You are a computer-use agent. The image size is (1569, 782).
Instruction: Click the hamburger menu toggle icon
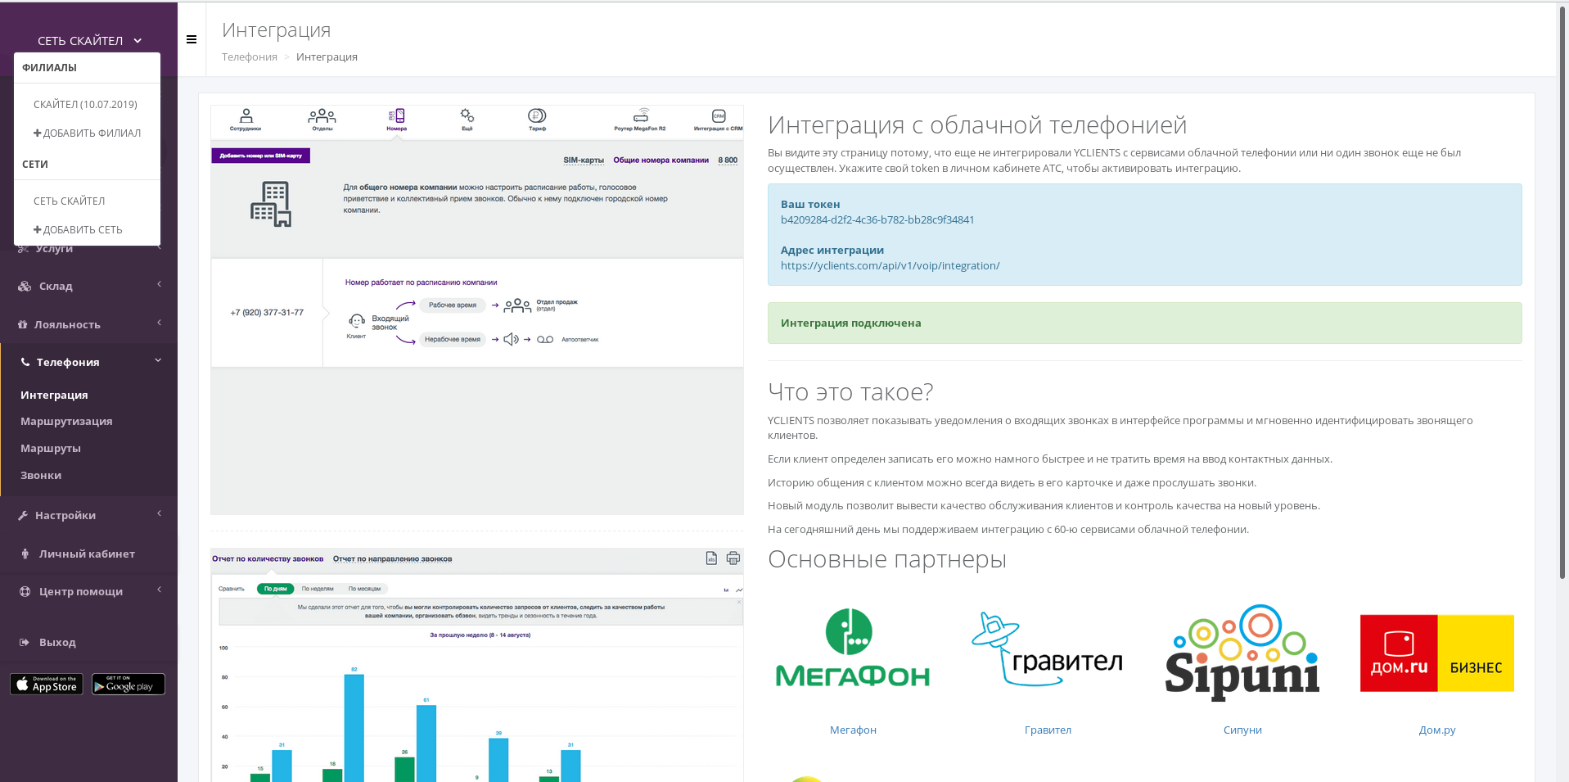(192, 39)
